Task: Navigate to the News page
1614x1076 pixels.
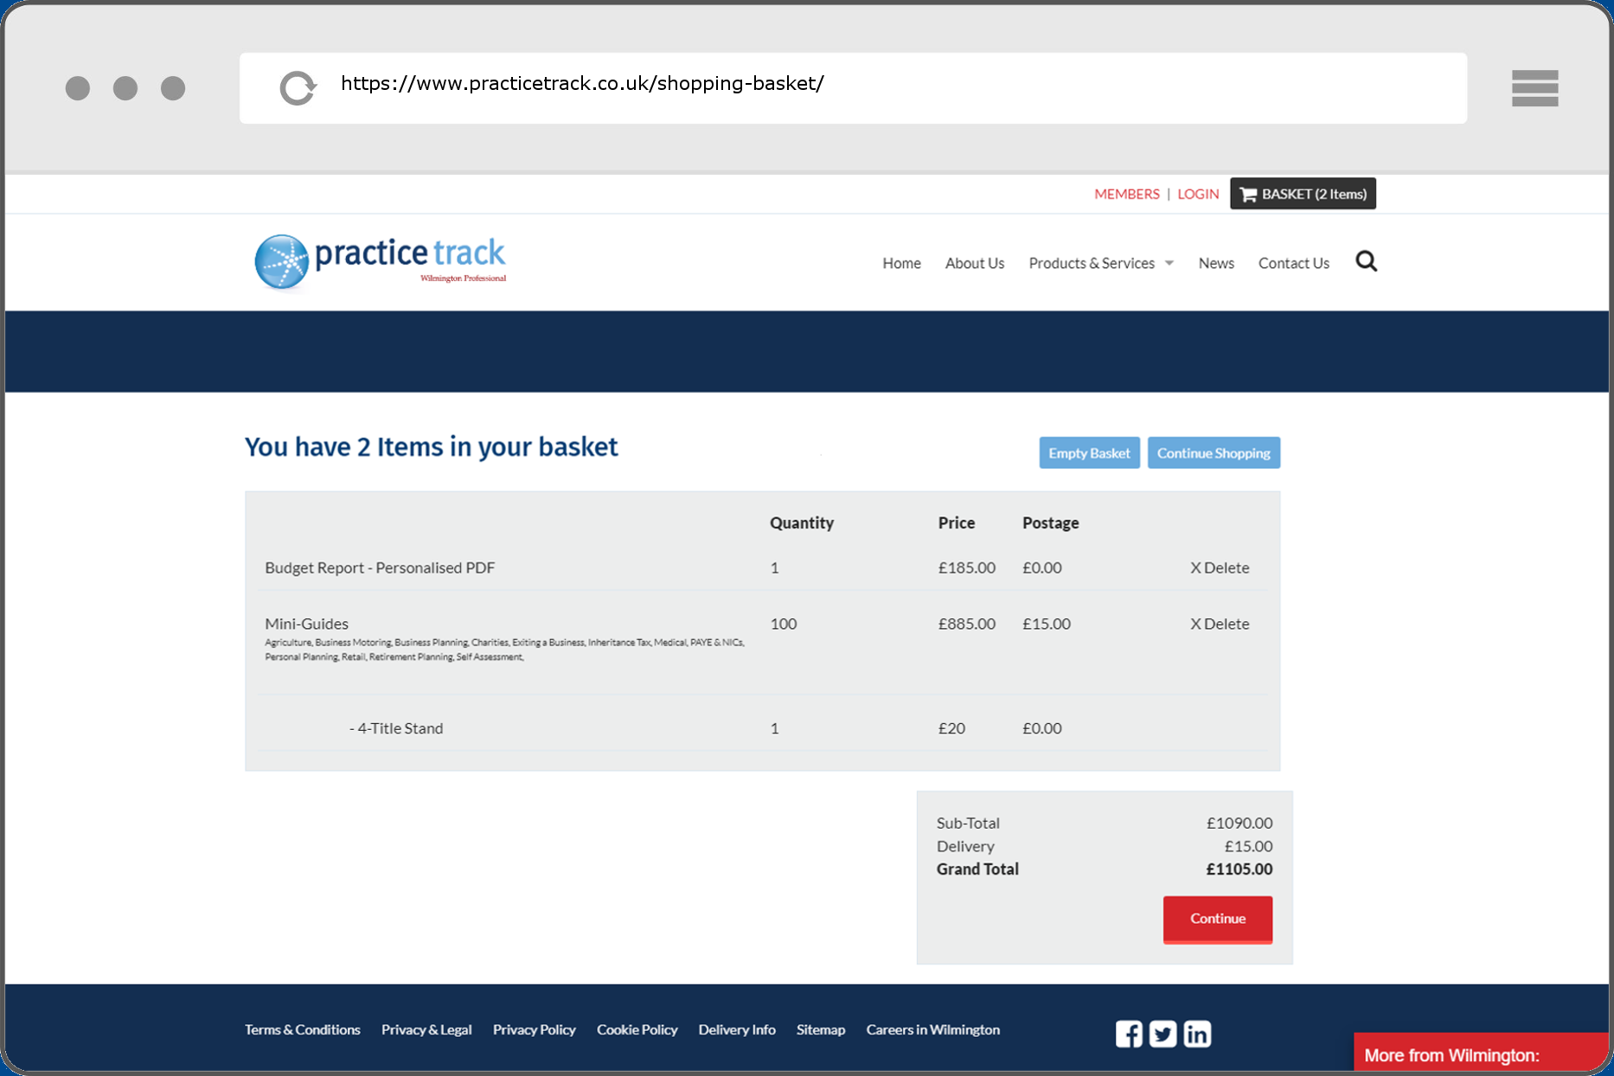Action: 1215,263
